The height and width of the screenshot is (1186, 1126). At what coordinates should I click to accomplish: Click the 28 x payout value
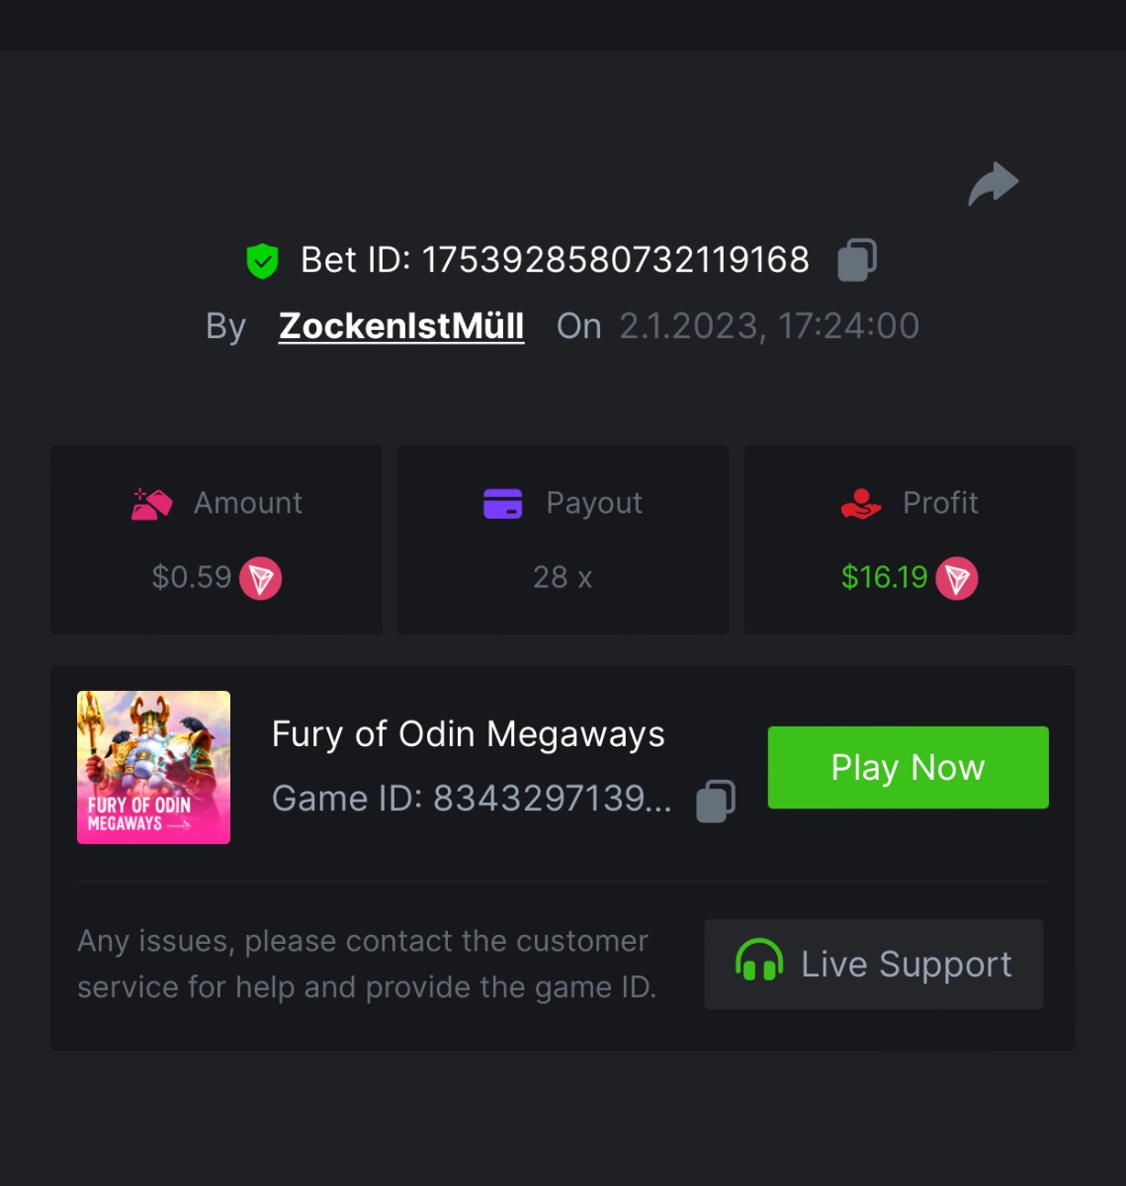click(x=563, y=577)
